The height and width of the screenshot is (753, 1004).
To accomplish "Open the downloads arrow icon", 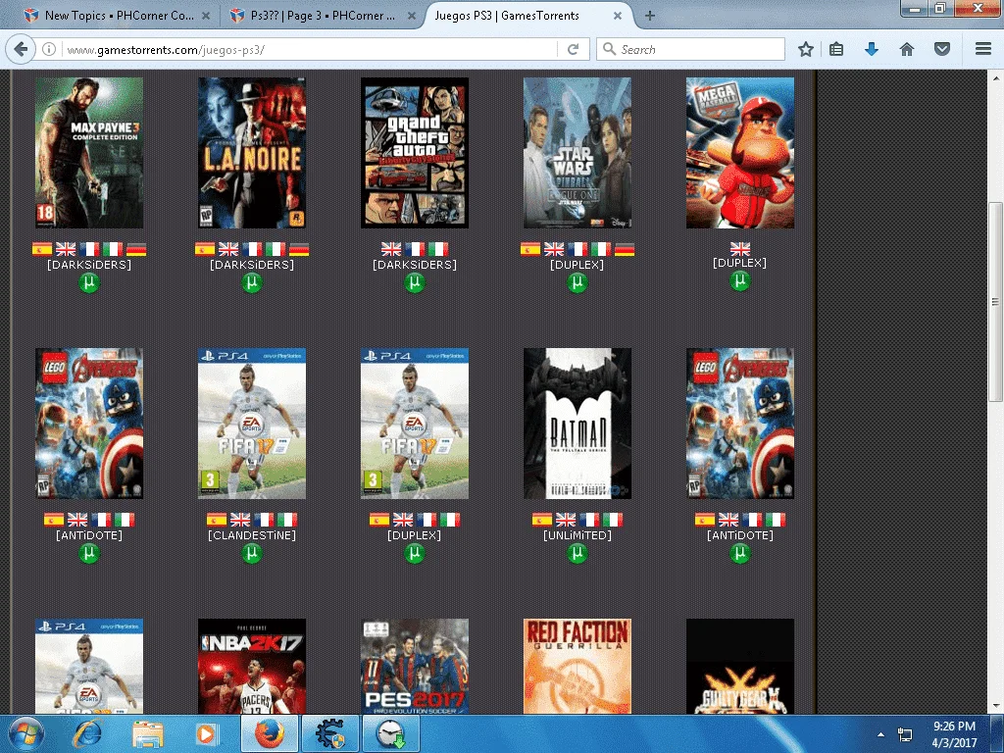I will (x=872, y=49).
